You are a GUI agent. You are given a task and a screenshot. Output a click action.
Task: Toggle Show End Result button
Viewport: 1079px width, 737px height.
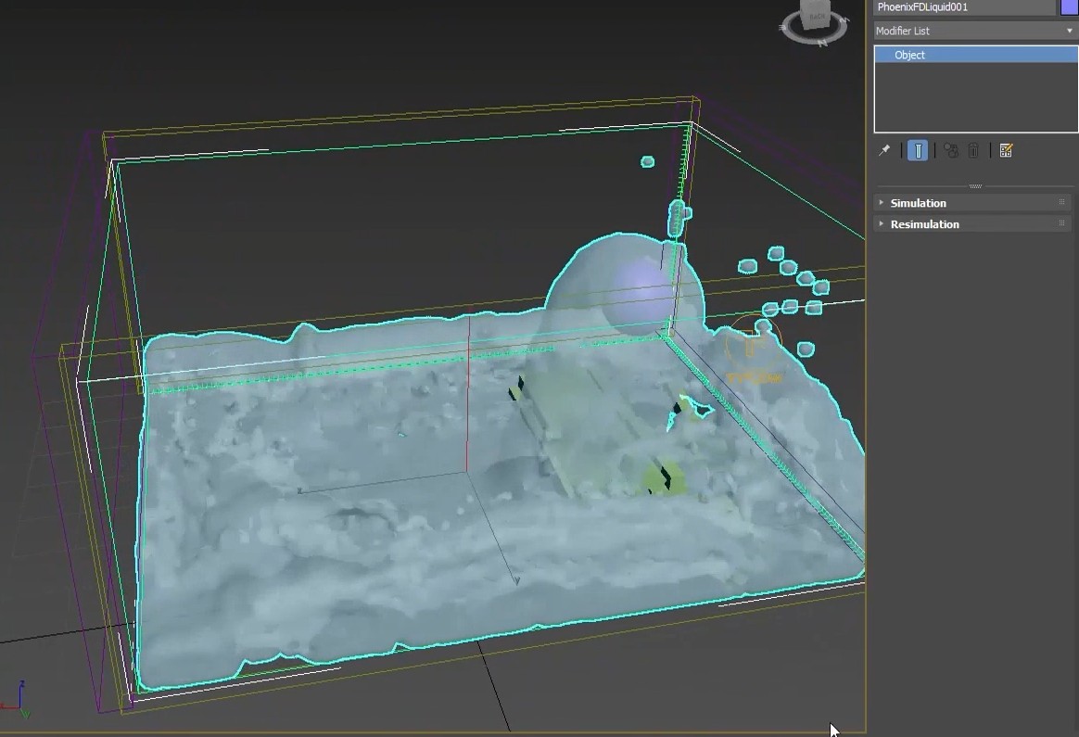(917, 150)
